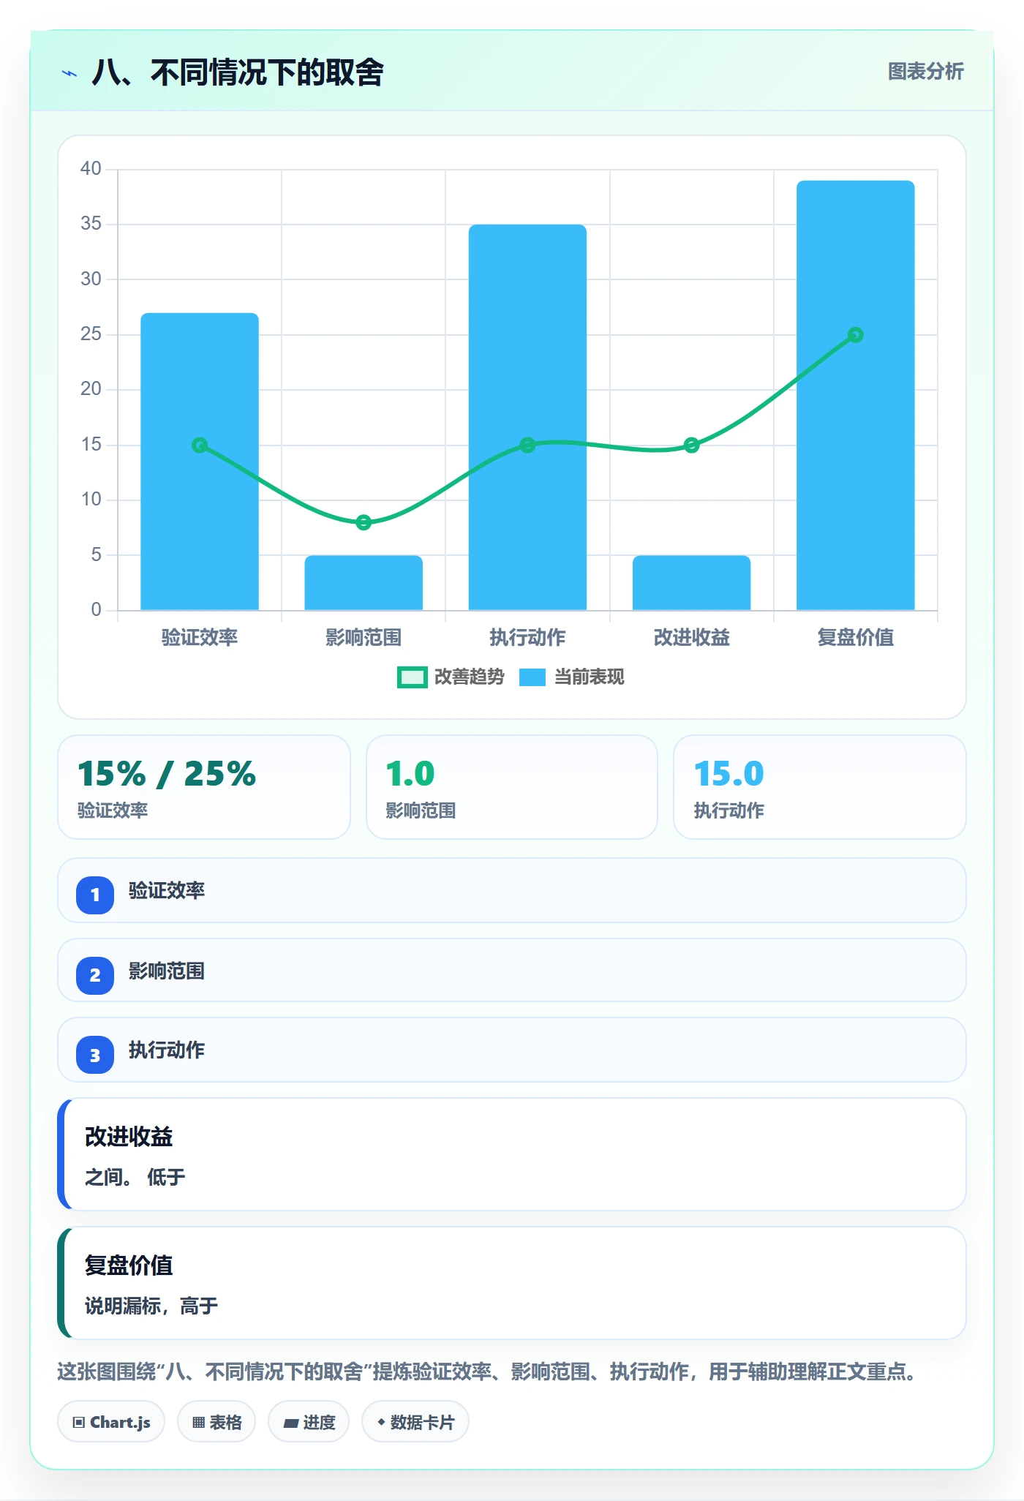Click number badge 1 for 验证效率

tap(95, 895)
